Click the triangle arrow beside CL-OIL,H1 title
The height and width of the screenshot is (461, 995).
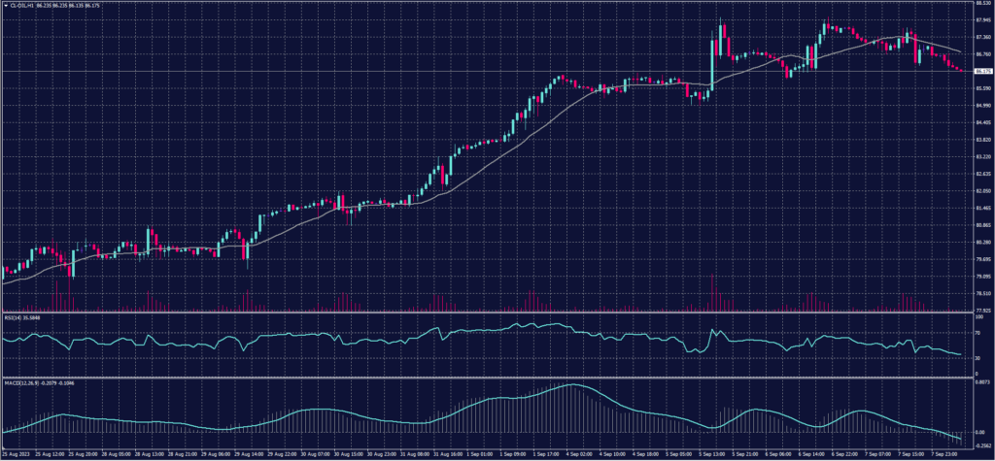coord(4,4)
